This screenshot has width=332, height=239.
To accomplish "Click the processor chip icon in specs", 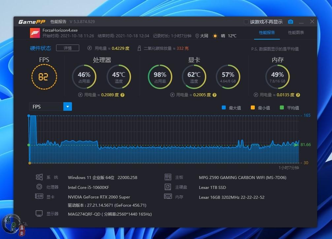I will pos(39,187).
